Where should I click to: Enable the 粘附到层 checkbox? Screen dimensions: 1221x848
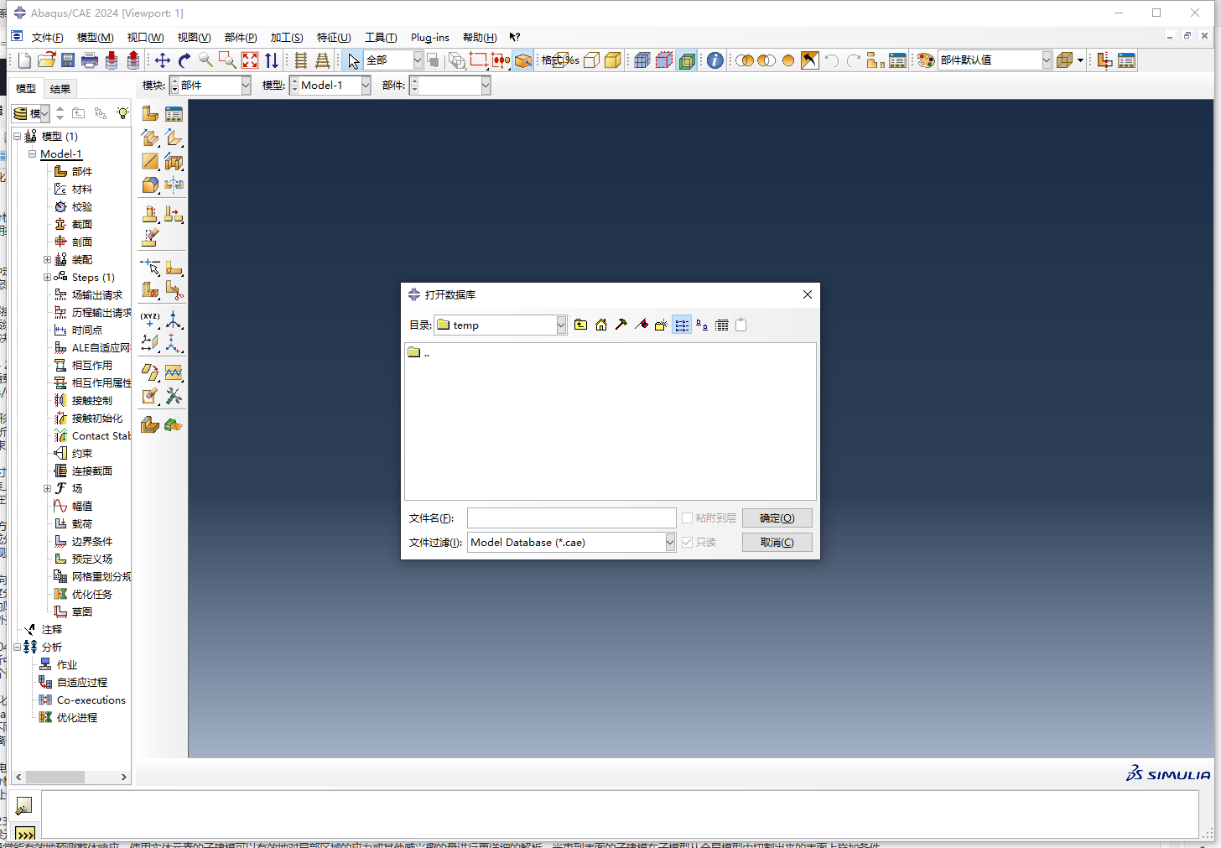(x=686, y=518)
